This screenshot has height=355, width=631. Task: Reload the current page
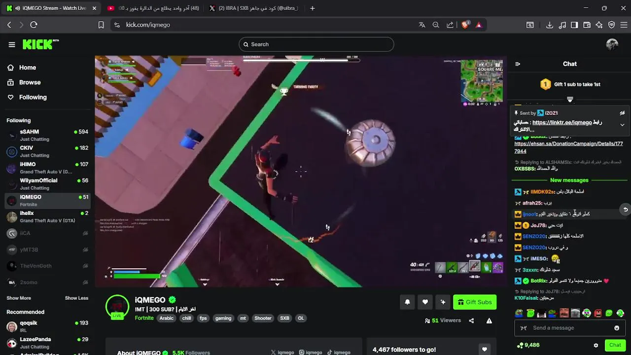(34, 25)
